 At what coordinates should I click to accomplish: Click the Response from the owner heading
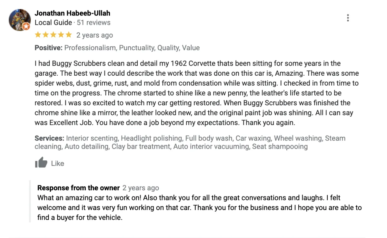78,188
